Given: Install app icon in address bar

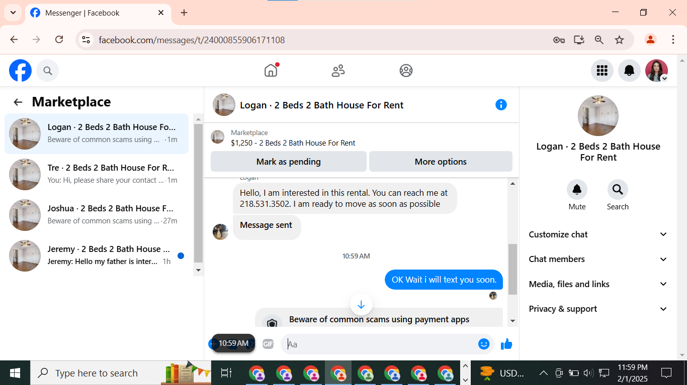Looking at the screenshot, I should pyautogui.click(x=579, y=40).
